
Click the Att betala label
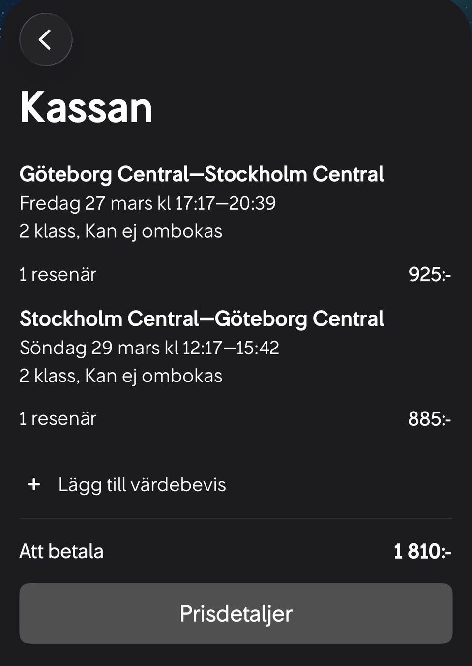(x=61, y=551)
